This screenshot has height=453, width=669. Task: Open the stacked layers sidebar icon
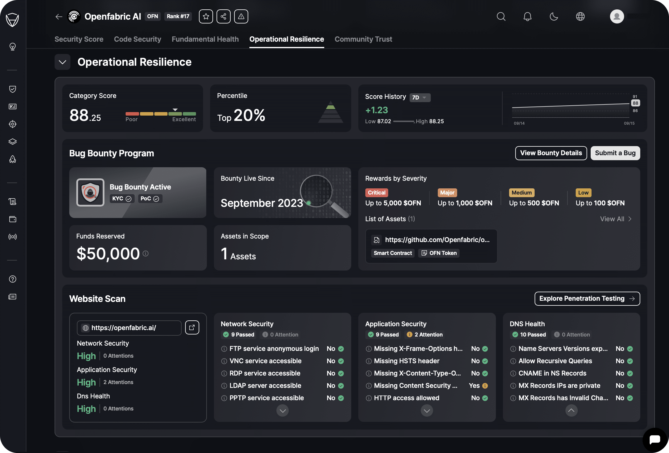(13, 142)
